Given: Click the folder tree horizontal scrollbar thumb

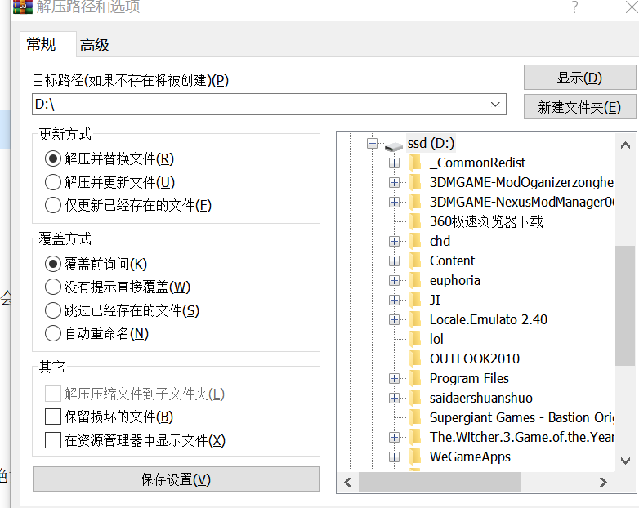Looking at the screenshot, I should point(440,483).
